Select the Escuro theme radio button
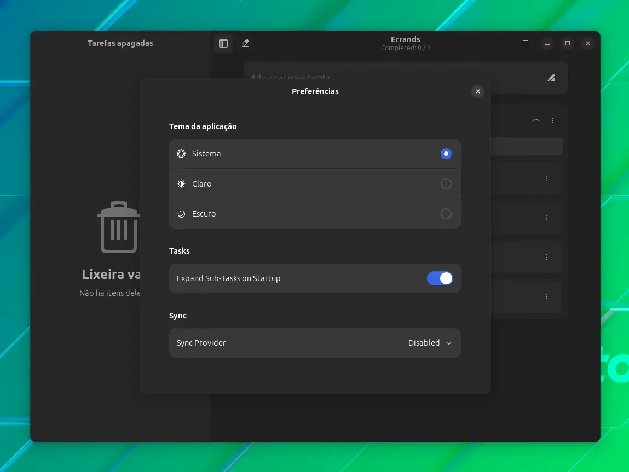 point(446,214)
